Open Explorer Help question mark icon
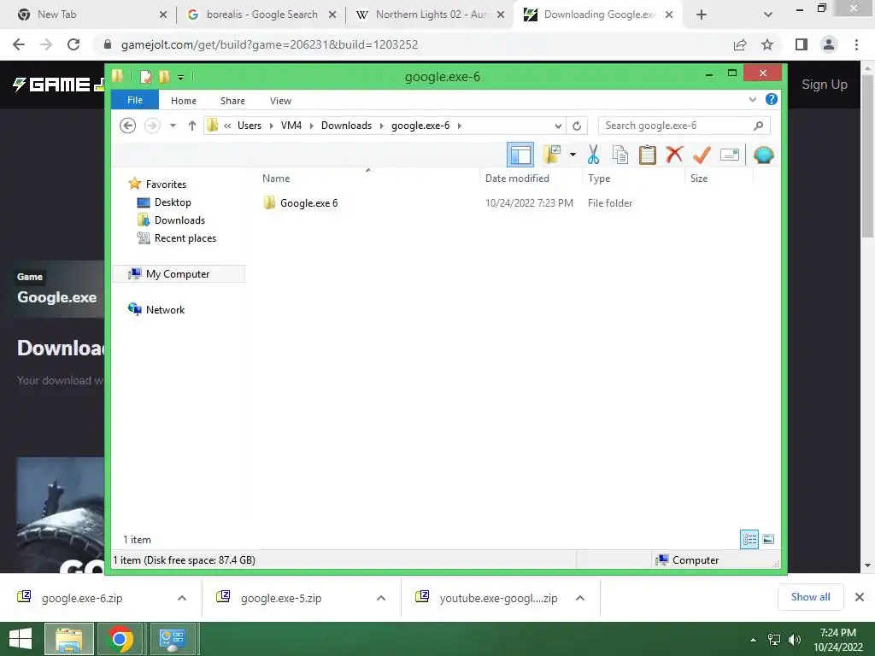The image size is (875, 656). tap(772, 99)
